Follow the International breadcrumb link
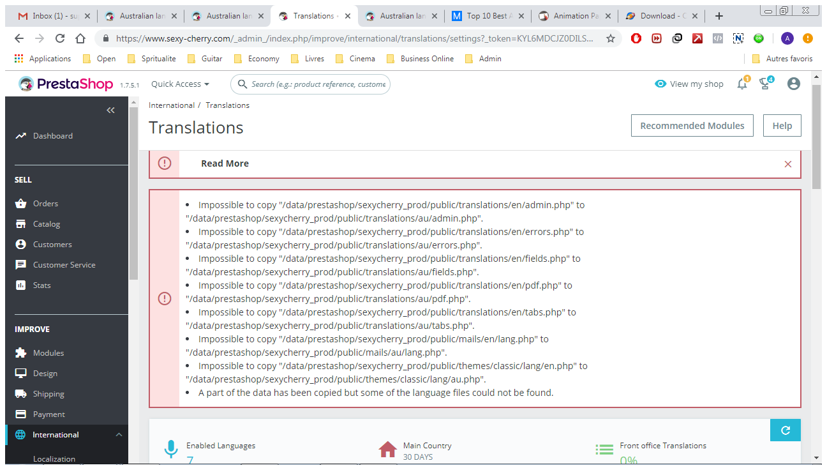Screen dimensions: 827x470 [x=172, y=105]
